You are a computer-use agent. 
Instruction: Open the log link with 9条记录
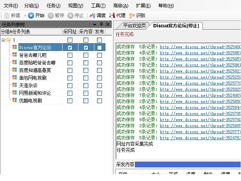click(200, 120)
